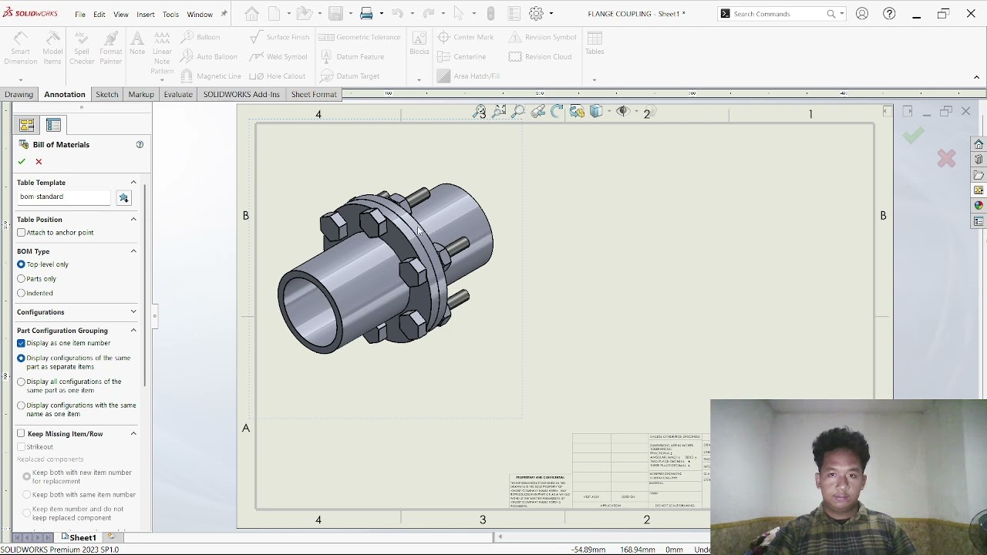This screenshot has width=987, height=555.
Task: Select display all configurations as one item
Action: (x=22, y=382)
